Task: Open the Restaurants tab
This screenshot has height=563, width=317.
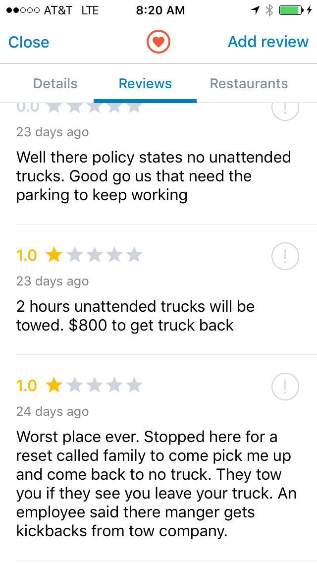Action: click(x=249, y=84)
